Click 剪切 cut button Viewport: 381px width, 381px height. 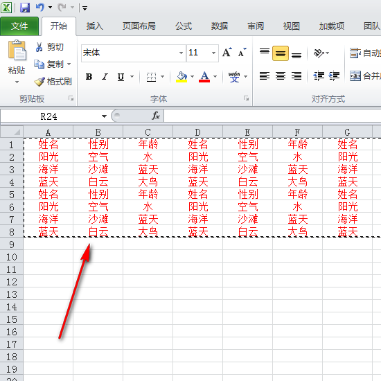point(50,46)
